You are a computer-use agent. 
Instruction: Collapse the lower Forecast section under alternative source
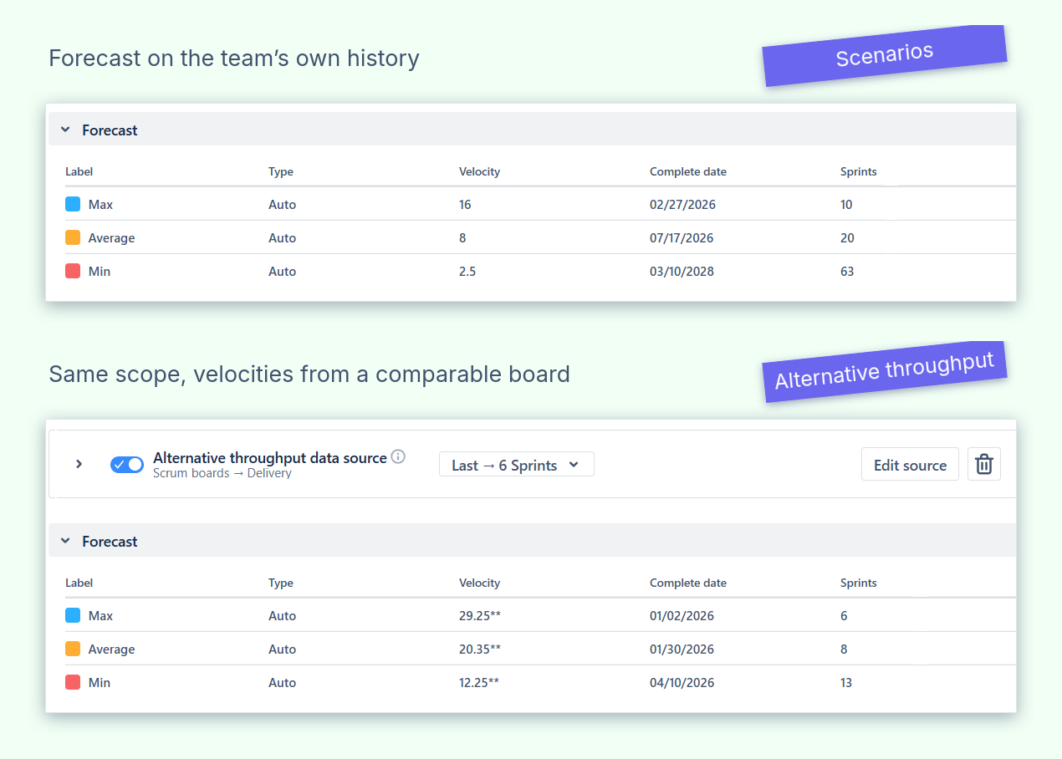click(x=65, y=541)
